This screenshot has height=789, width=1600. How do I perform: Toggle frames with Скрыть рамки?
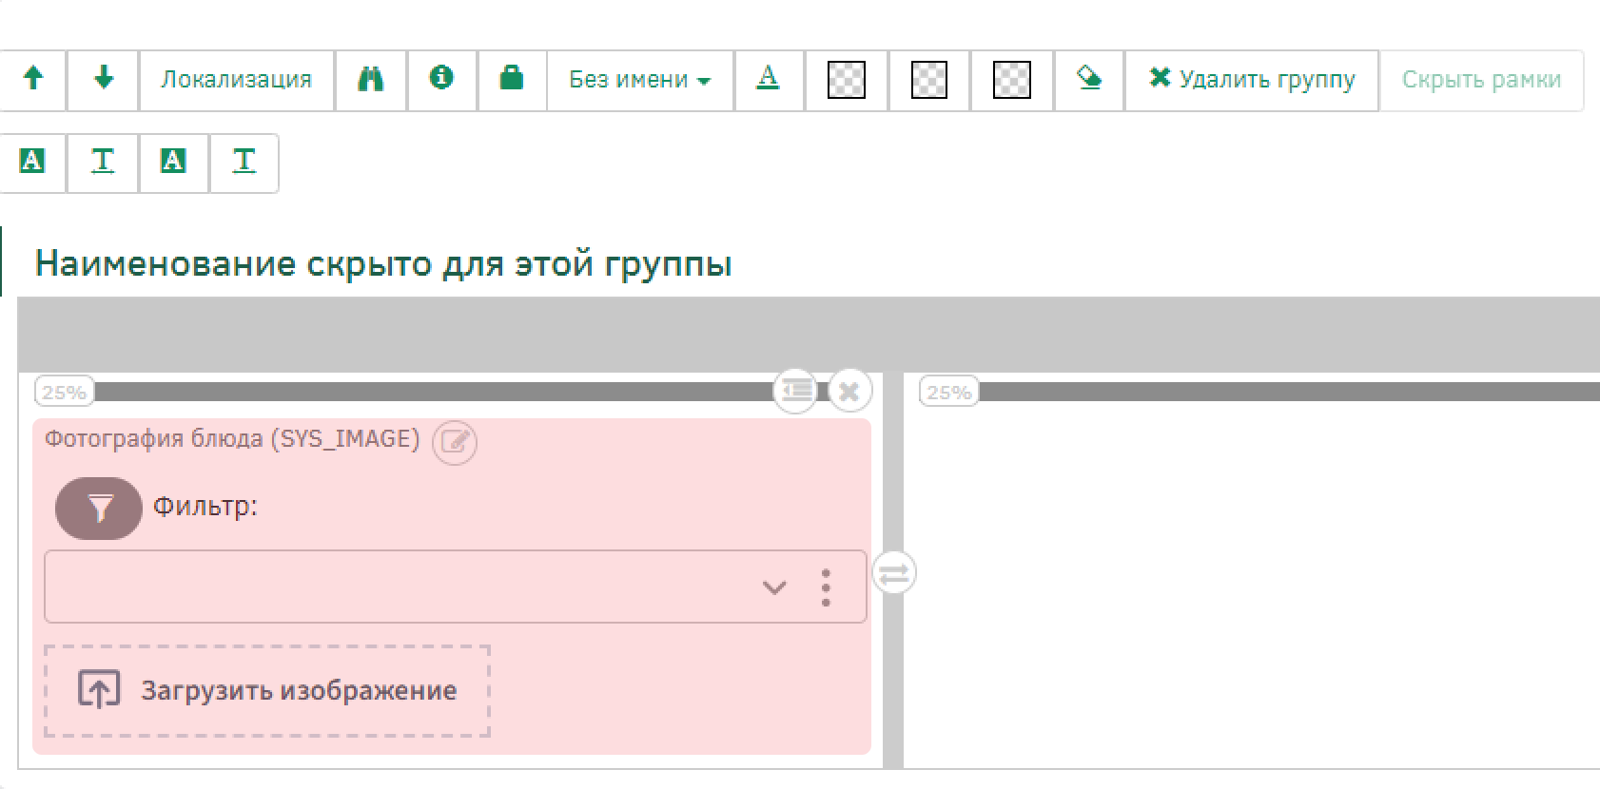pos(1481,80)
